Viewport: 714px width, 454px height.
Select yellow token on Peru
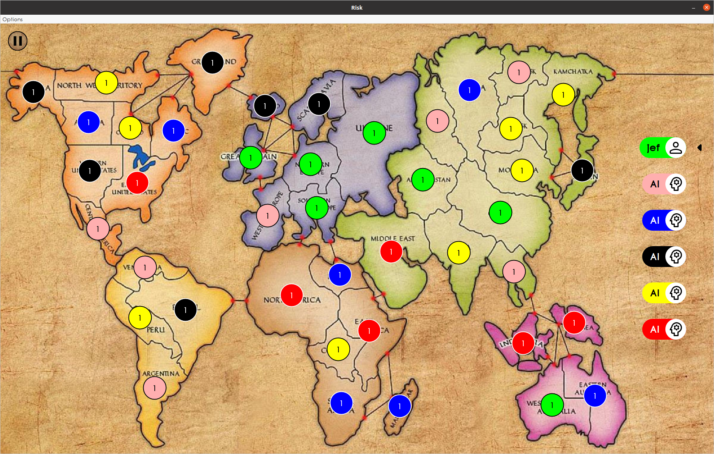click(140, 318)
